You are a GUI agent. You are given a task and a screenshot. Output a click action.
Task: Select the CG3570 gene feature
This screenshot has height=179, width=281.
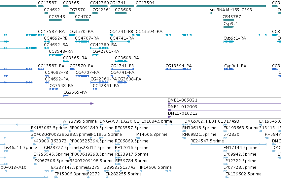73,13
